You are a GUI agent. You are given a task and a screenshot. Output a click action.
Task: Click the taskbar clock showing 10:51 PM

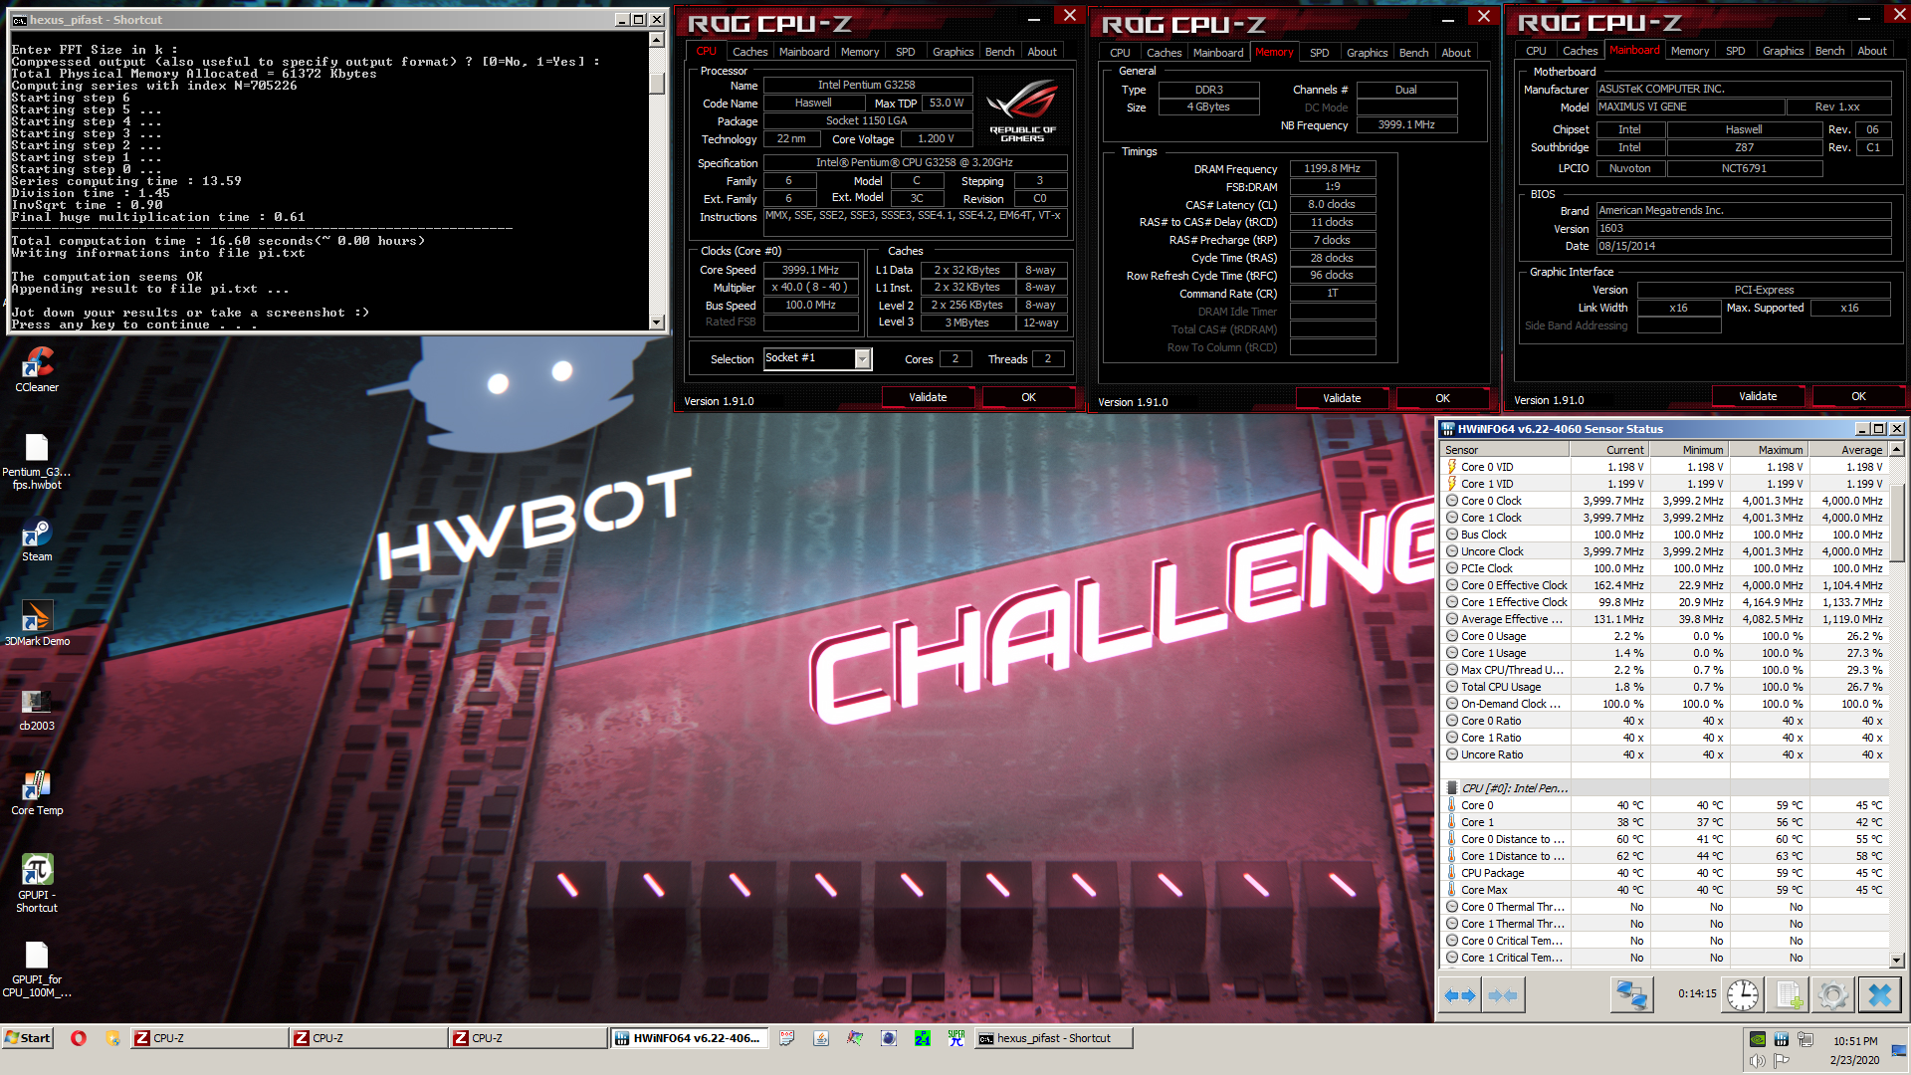(1854, 1041)
